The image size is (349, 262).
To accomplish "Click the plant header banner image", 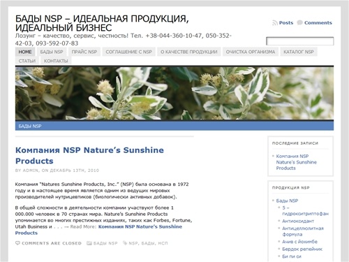I will [x=174, y=94].
